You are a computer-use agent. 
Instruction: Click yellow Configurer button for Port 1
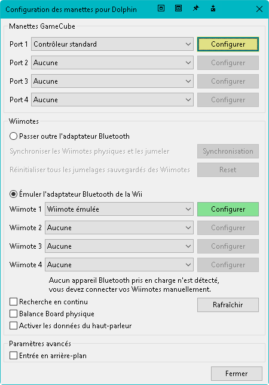coord(228,44)
